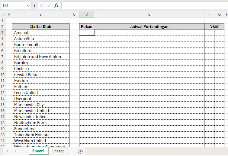The image size is (228, 156).
Task: Select the Leeds United cell
Action: pyautogui.click(x=40, y=93)
